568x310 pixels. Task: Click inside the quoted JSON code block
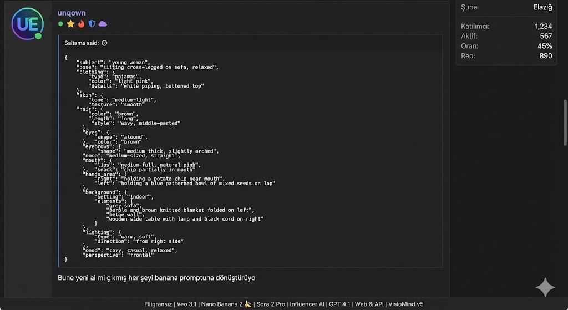(x=250, y=159)
